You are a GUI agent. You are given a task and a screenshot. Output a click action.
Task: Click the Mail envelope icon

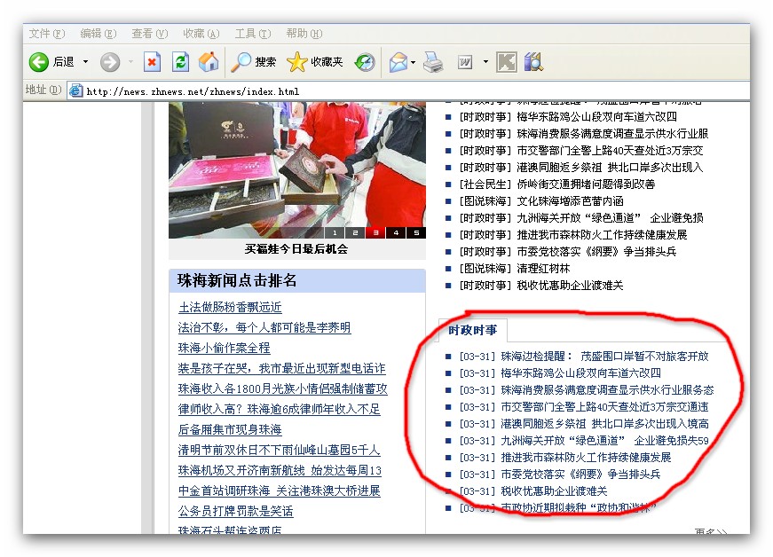click(x=398, y=62)
